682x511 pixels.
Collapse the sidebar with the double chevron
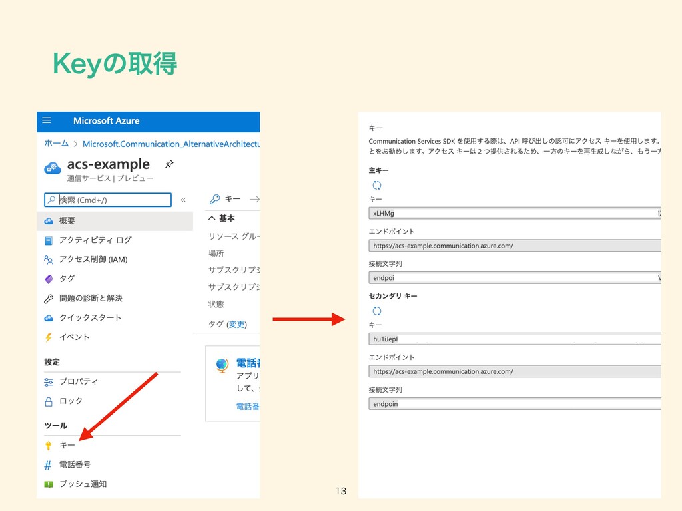[183, 200]
